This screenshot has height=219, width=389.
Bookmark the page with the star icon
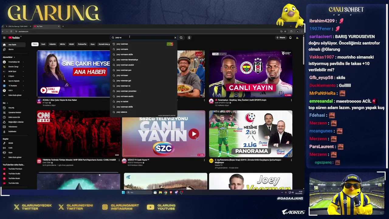[285, 31]
